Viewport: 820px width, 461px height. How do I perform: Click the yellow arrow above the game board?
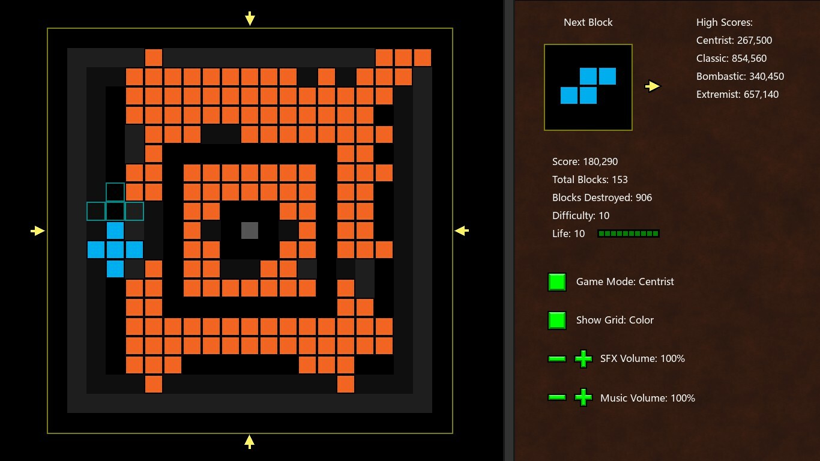click(249, 19)
